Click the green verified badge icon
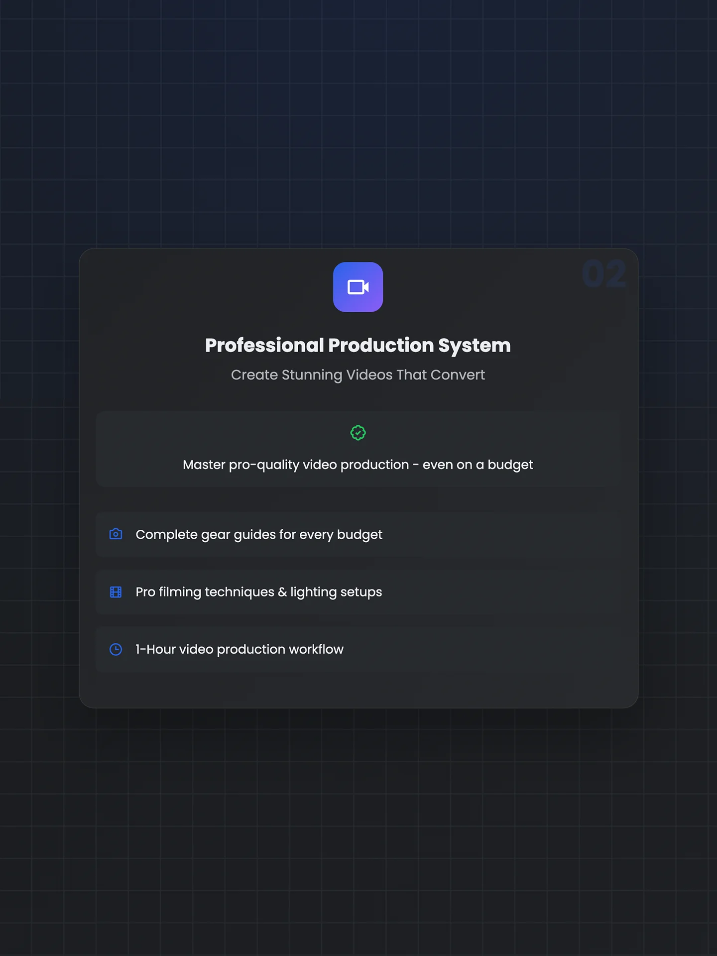Screen dimensions: 717x956 click(x=358, y=433)
